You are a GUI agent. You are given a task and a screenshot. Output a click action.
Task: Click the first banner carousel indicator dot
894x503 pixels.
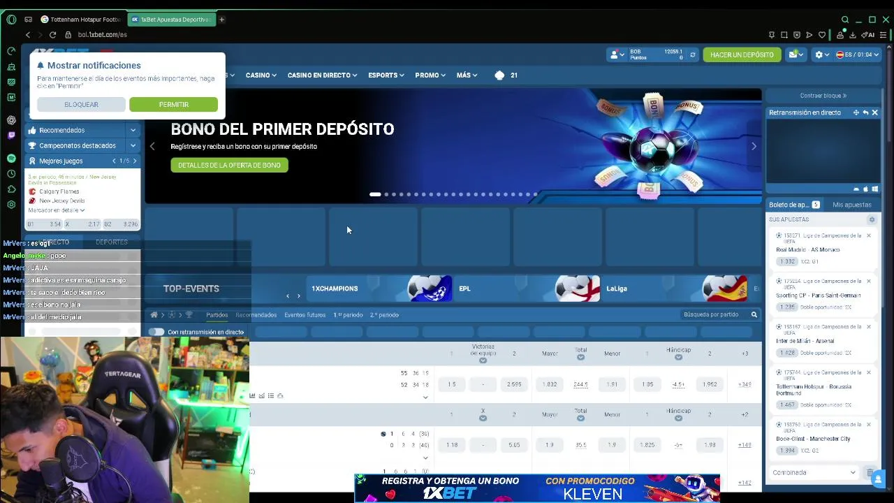(x=375, y=194)
